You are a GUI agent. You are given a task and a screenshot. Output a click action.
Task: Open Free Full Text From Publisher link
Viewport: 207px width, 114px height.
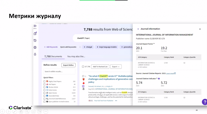click(104, 101)
